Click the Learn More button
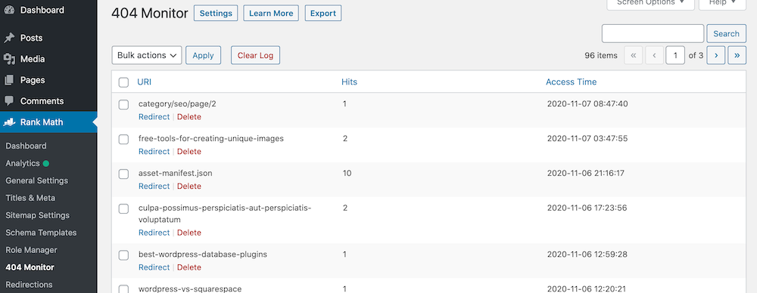 (271, 14)
